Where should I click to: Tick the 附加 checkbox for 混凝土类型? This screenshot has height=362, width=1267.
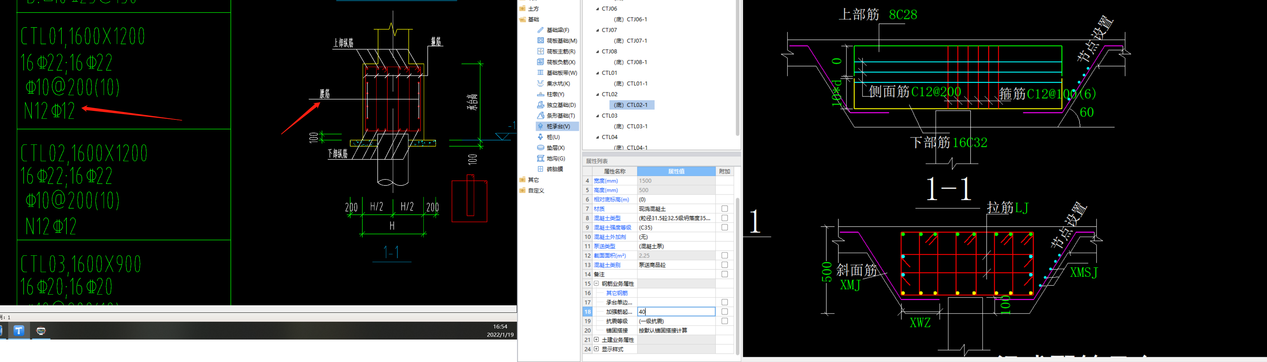[725, 218]
